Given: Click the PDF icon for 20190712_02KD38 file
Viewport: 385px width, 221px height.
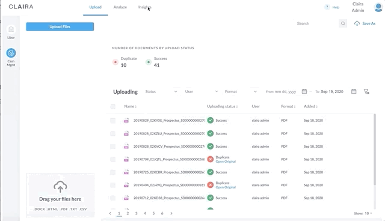Looking at the screenshot, I should pos(126,198).
